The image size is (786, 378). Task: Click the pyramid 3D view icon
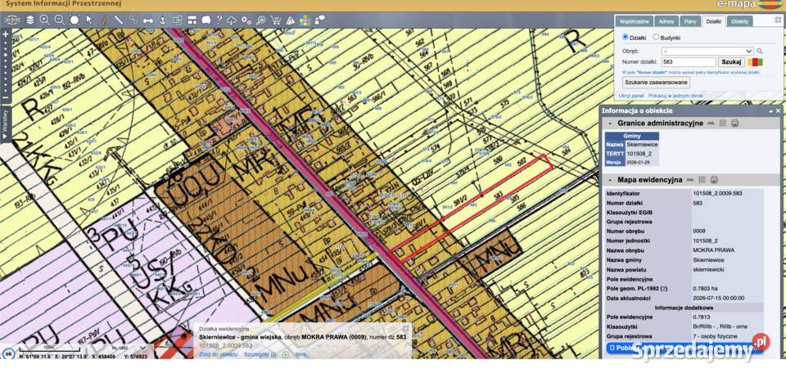tap(291, 20)
